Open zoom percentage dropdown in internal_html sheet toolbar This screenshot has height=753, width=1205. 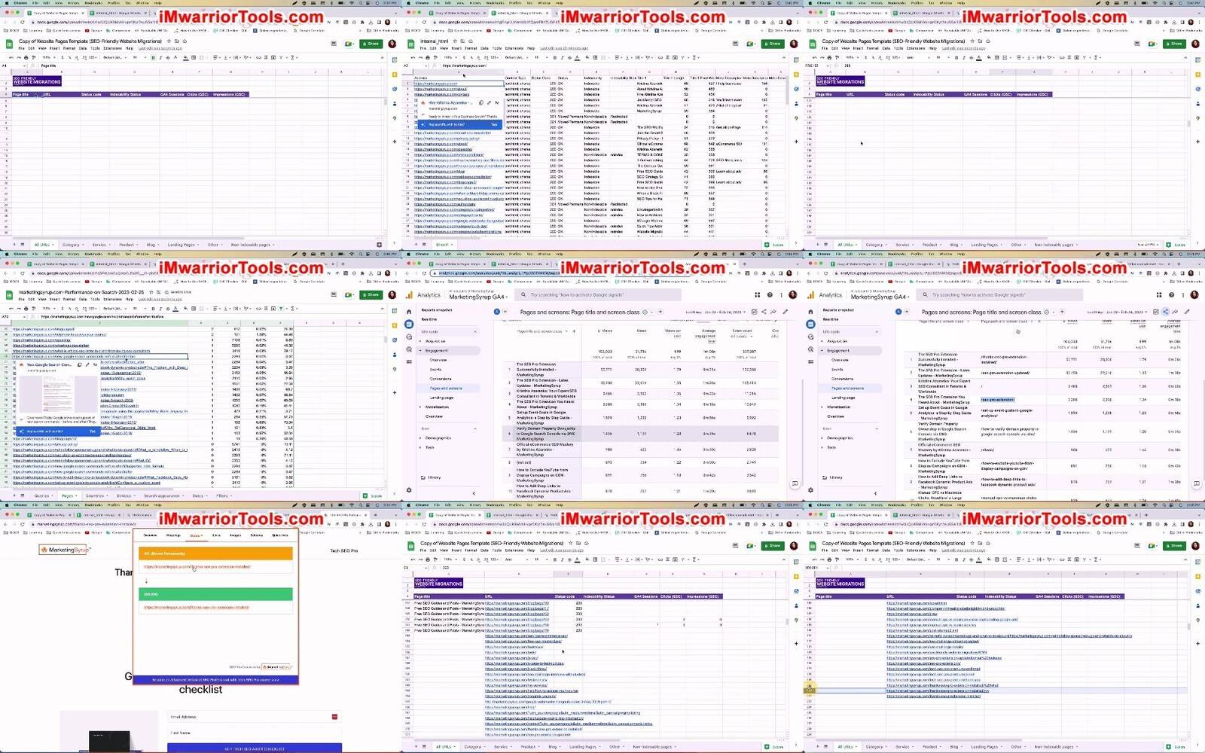(450, 57)
